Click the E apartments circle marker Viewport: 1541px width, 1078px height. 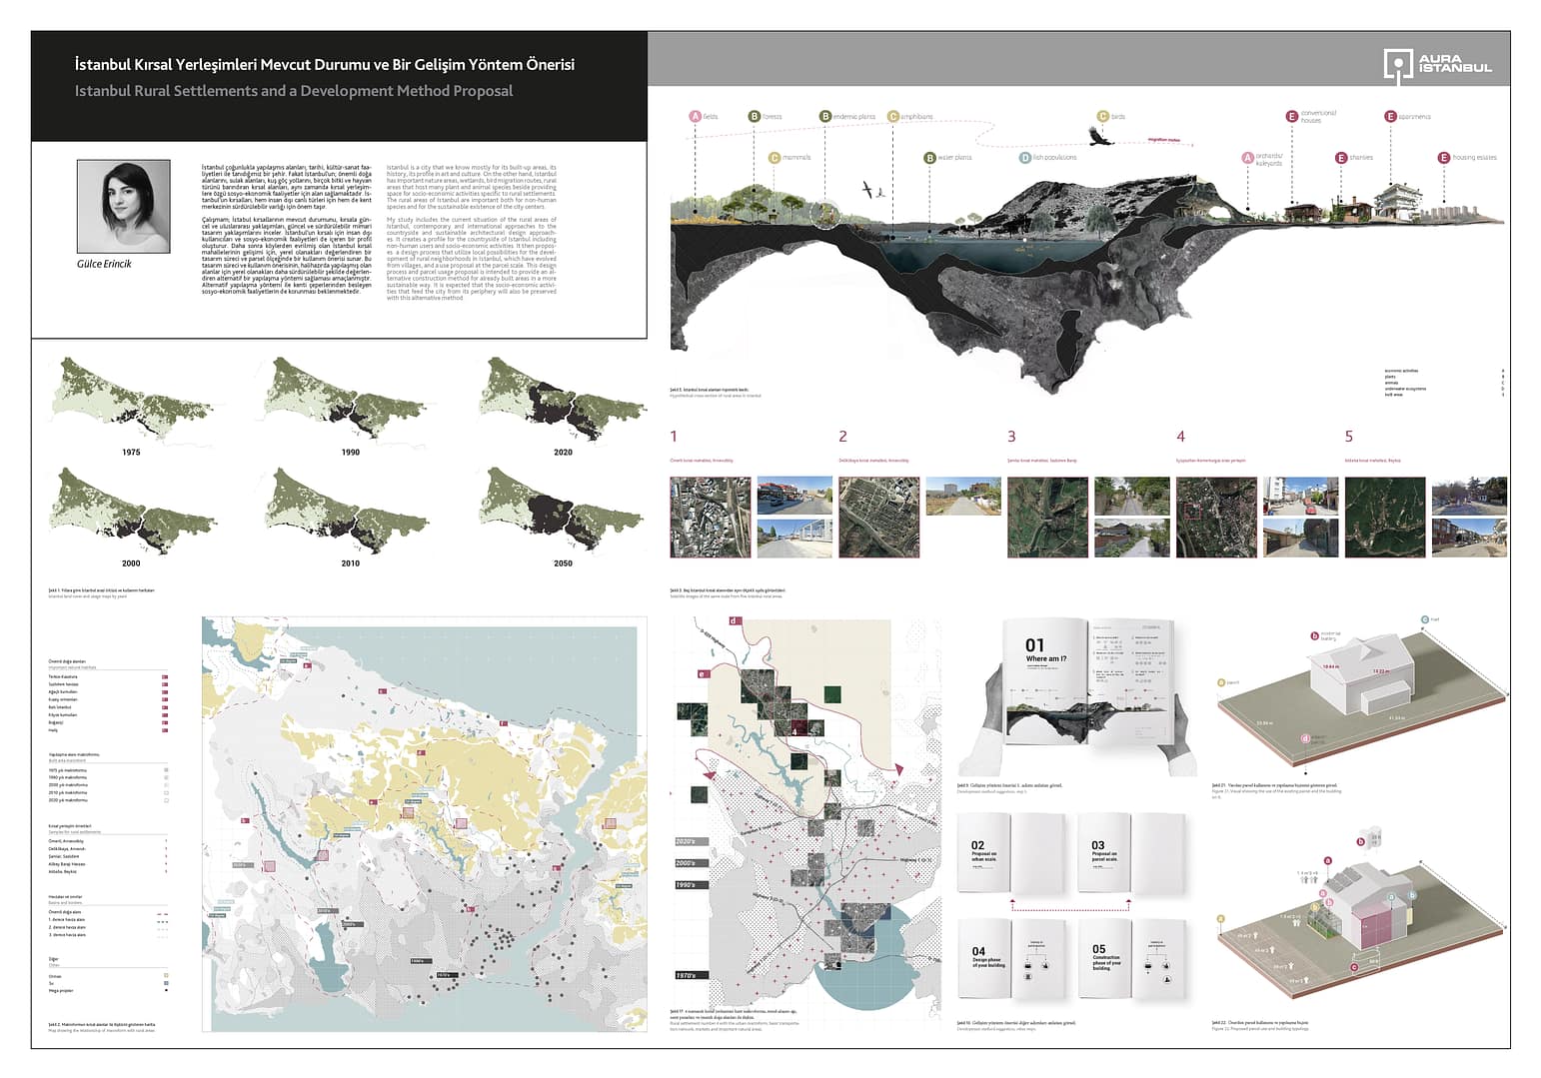[1389, 117]
